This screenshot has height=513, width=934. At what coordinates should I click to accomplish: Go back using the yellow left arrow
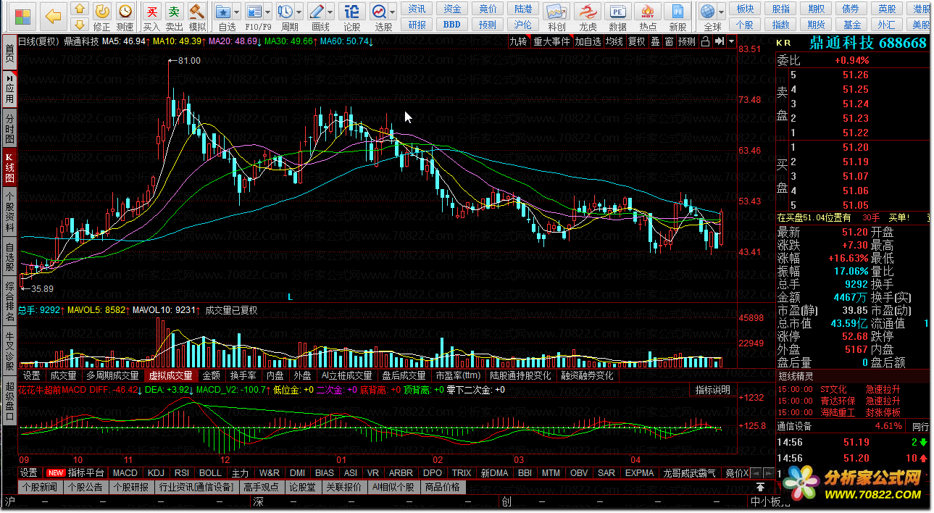click(52, 15)
